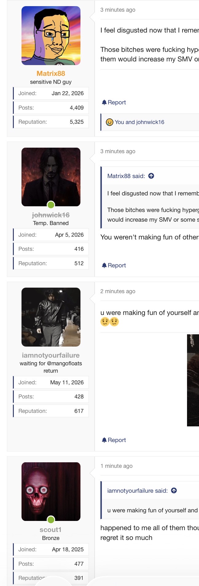The height and width of the screenshot is (586, 199).
Task: Open '3 minutes ago' timestamp on johnwick16's post
Action: 118,151
